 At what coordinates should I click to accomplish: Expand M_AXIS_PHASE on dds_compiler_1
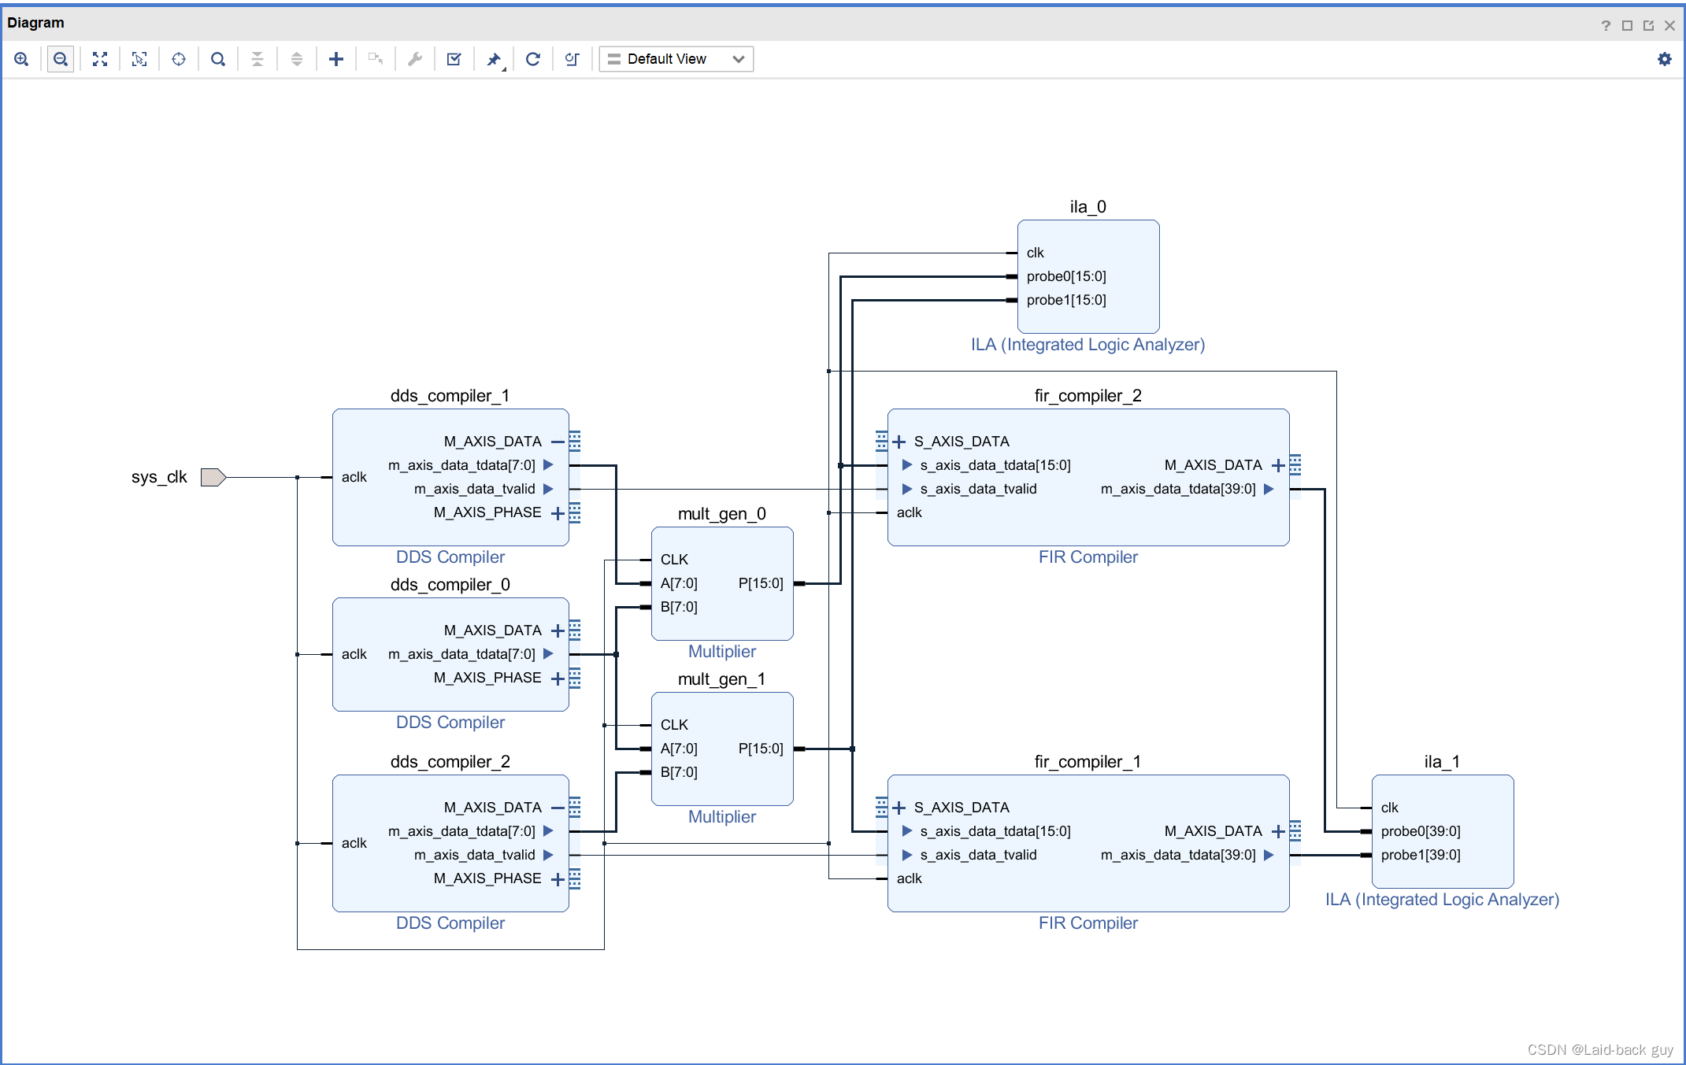558,513
